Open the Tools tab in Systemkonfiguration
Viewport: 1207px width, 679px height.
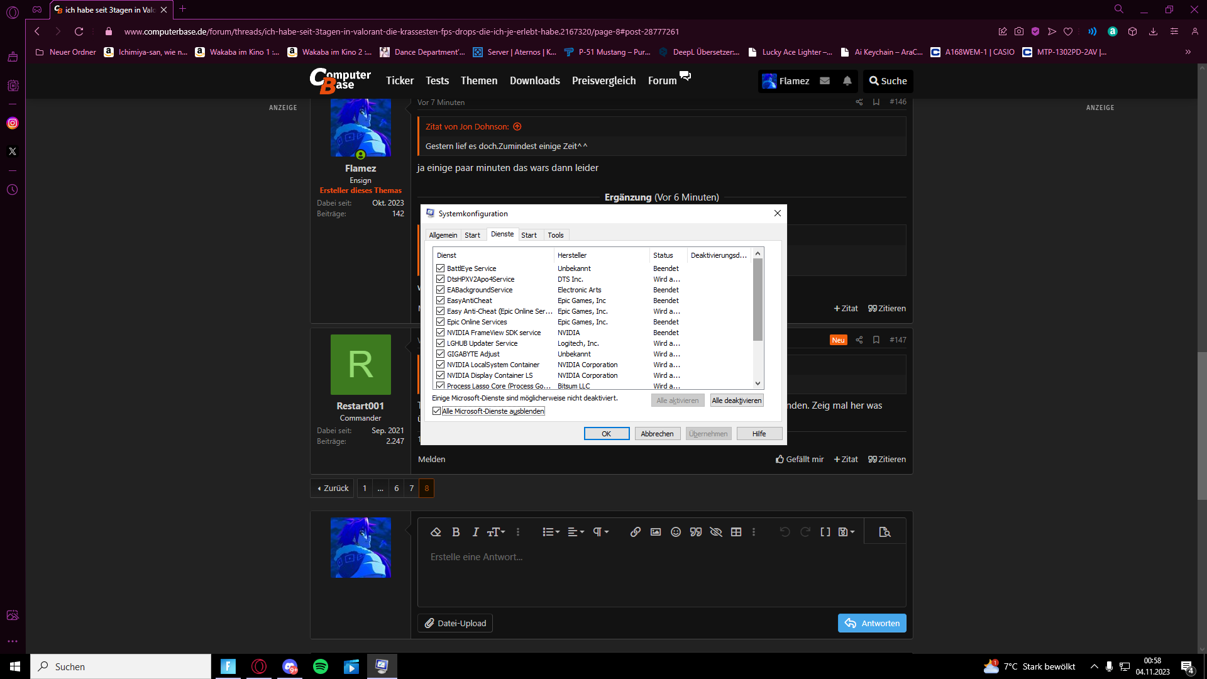[x=556, y=235]
